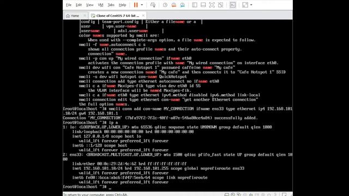Click the 'nmcli conn add con-name MY_CONNECTION' command
This screenshot has width=349, height=196.
178,111
